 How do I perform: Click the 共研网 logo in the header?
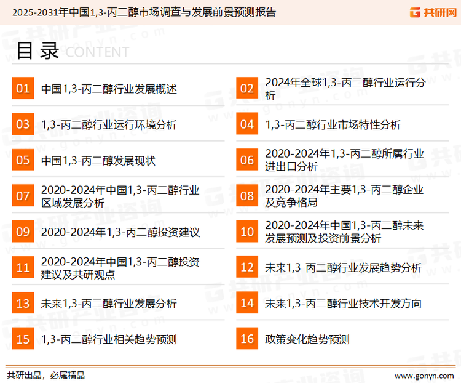[433, 12]
